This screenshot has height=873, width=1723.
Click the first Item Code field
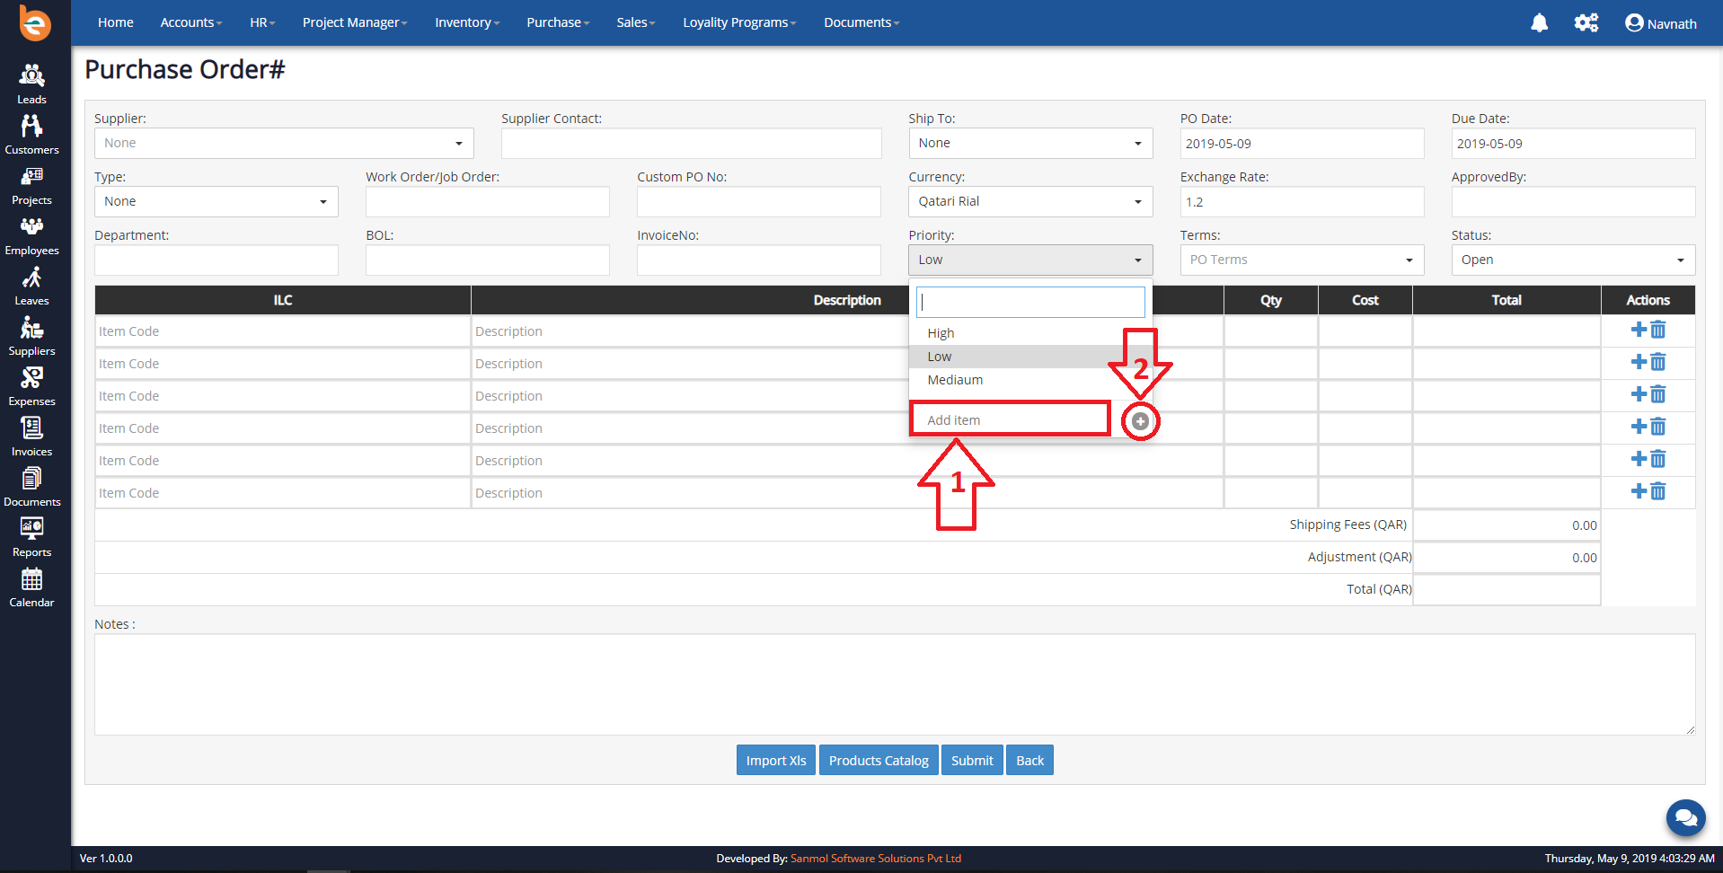(x=282, y=331)
